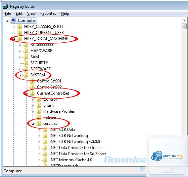Select the .NET CLR Data key label
Image resolution: width=188 pixels, height=177 pixels.
point(62,130)
